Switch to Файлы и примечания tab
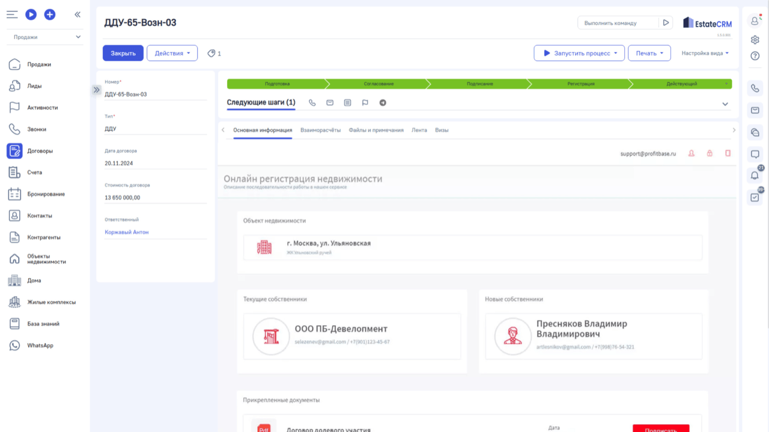 (x=376, y=130)
